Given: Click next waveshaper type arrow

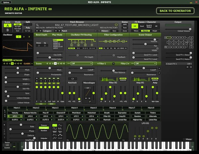Looking at the screenshot, I should (x=89, y=98).
